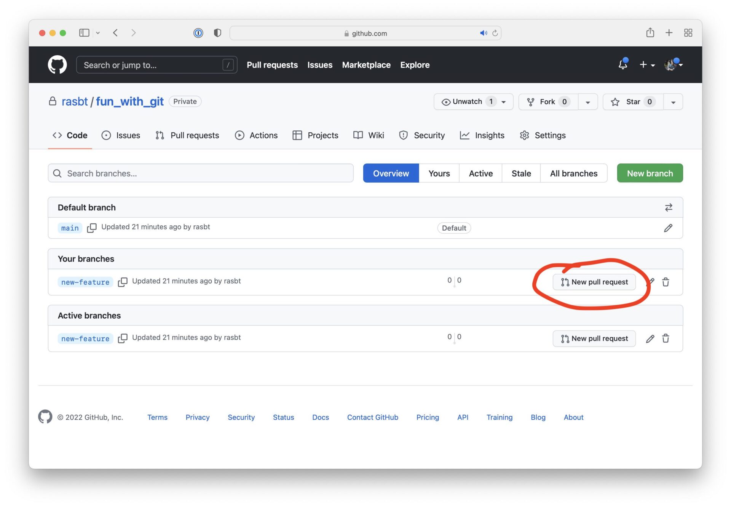Open Safari sidebar chevron dropdown
Screen dimensions: 731x507
[98, 33]
